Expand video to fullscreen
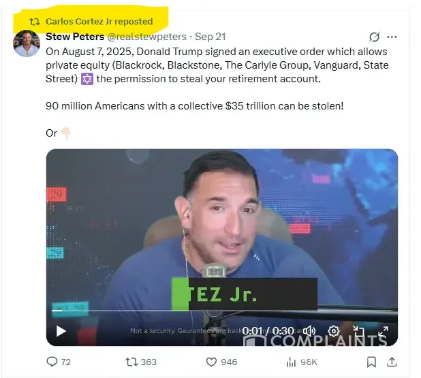The width and height of the screenshot is (421, 378). (x=383, y=331)
